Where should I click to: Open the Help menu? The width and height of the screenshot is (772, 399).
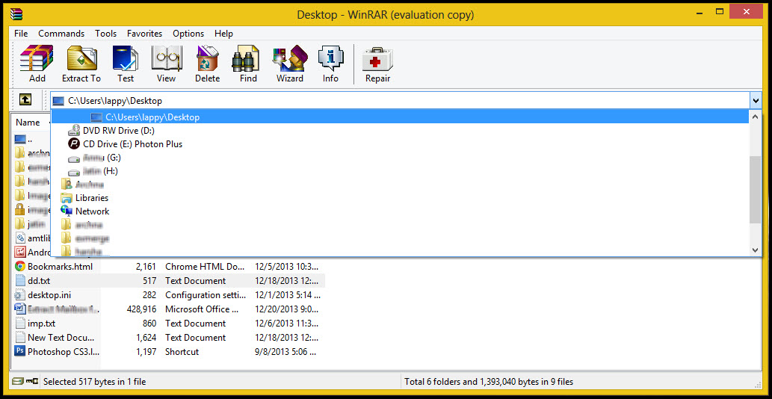point(224,34)
